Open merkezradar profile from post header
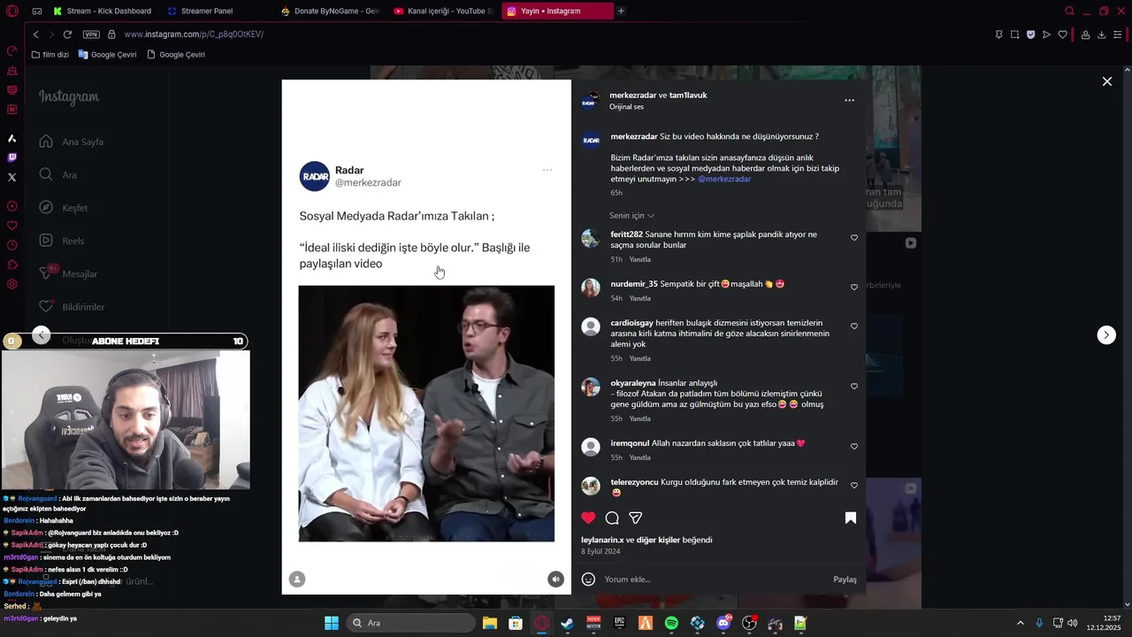This screenshot has width=1132, height=637. click(x=632, y=95)
